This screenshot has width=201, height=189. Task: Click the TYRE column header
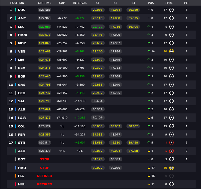(169, 3)
